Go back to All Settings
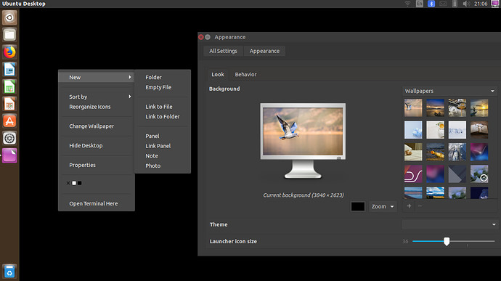 [x=223, y=51]
